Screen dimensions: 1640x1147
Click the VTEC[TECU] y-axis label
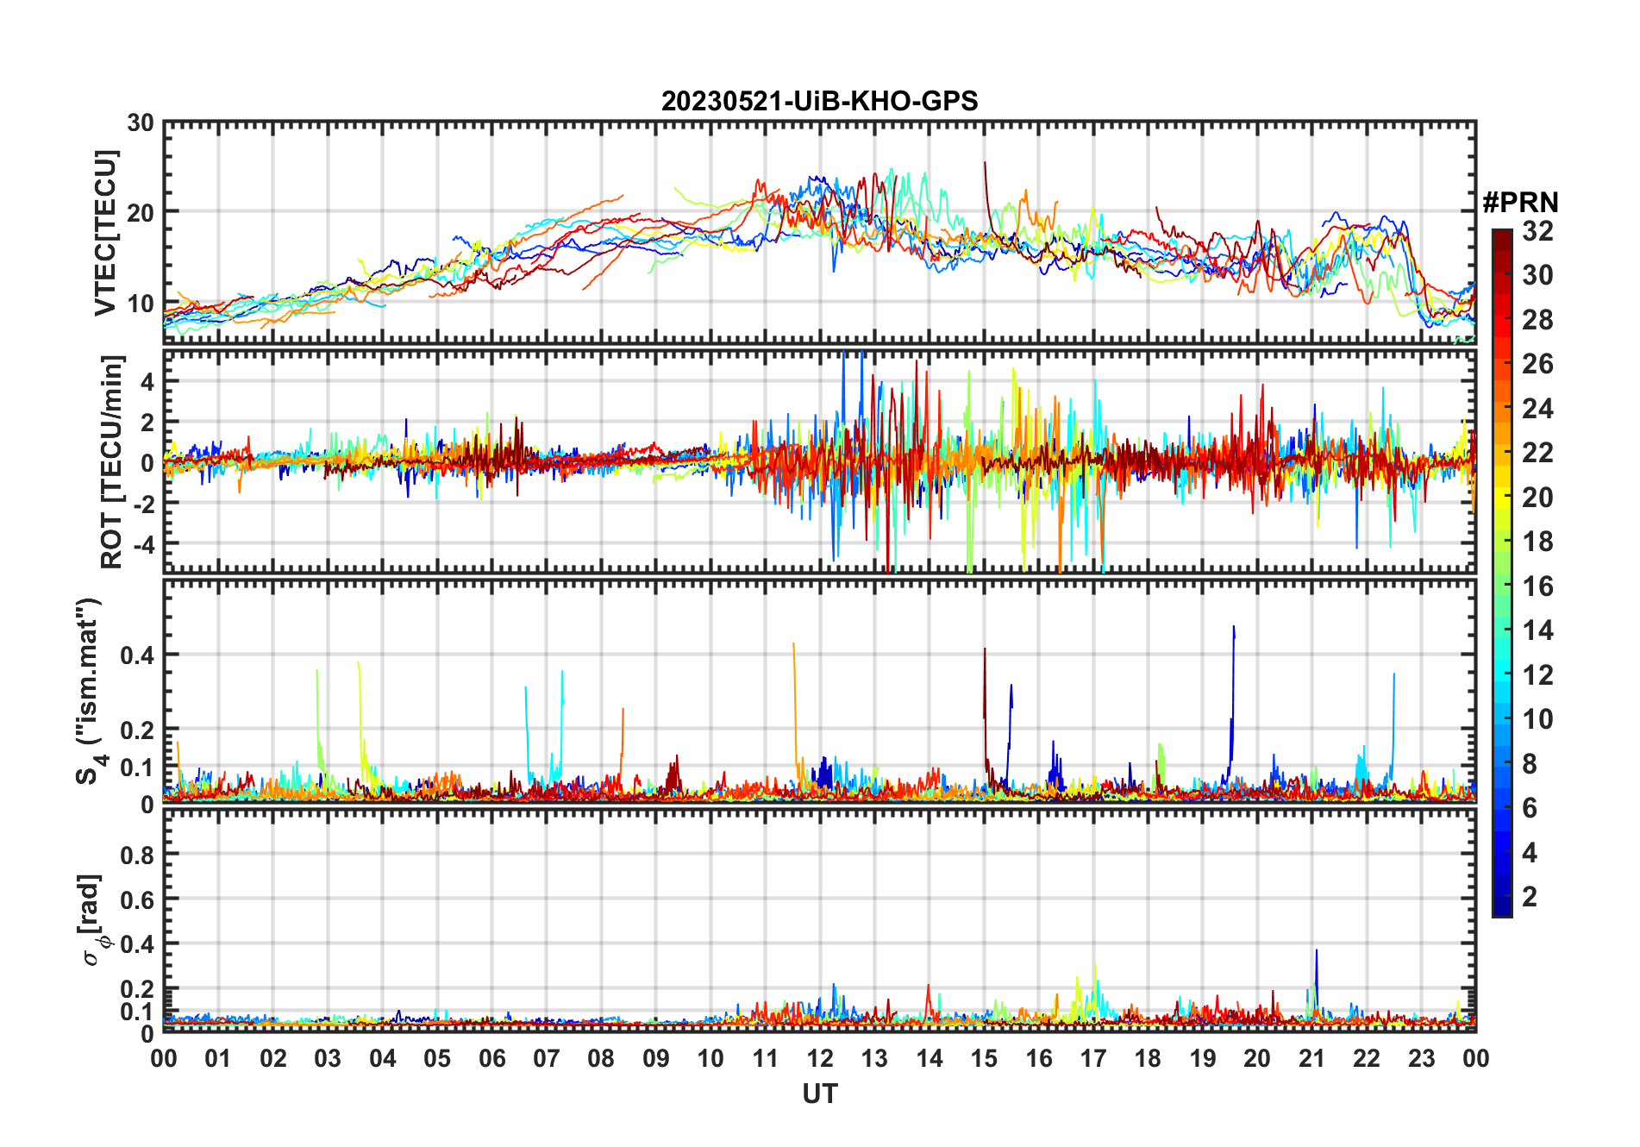106,233
